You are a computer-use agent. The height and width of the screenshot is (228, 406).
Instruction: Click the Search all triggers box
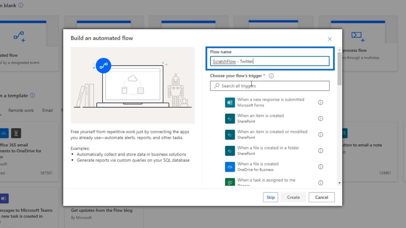click(x=270, y=86)
